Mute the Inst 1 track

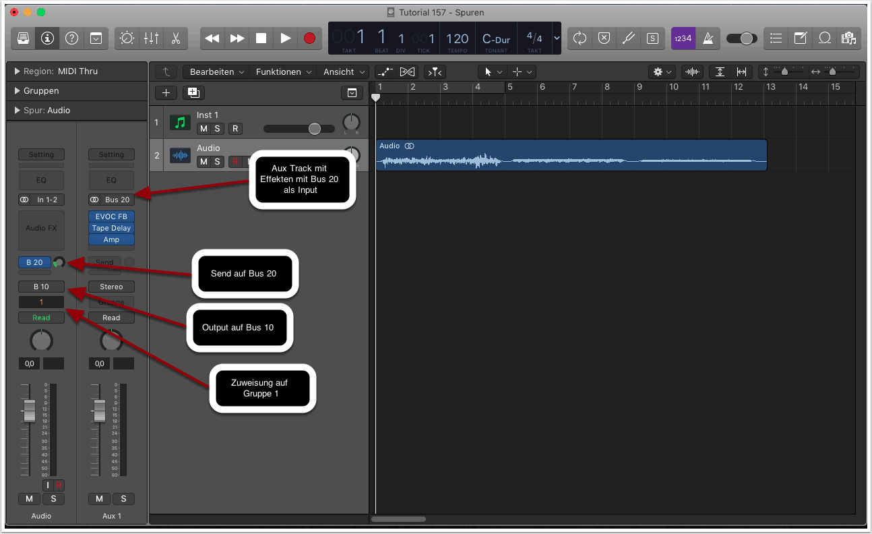pyautogui.click(x=204, y=129)
